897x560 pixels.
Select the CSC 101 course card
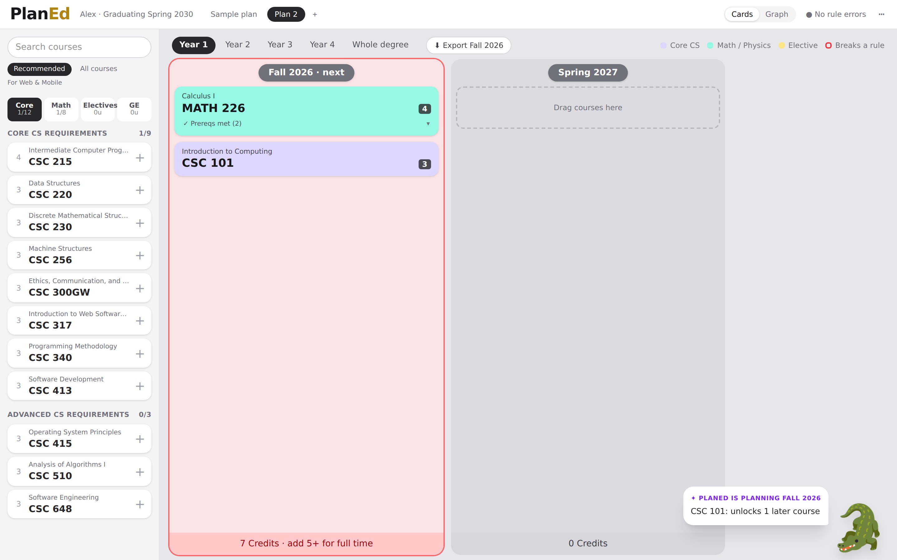[306, 159]
